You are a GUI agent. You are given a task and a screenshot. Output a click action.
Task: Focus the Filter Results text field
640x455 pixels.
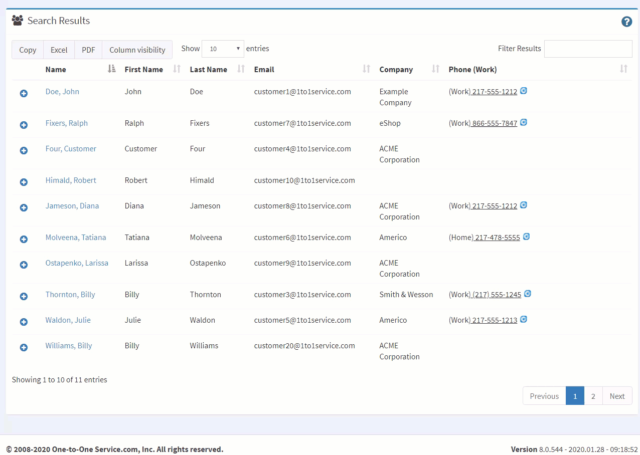(588, 49)
